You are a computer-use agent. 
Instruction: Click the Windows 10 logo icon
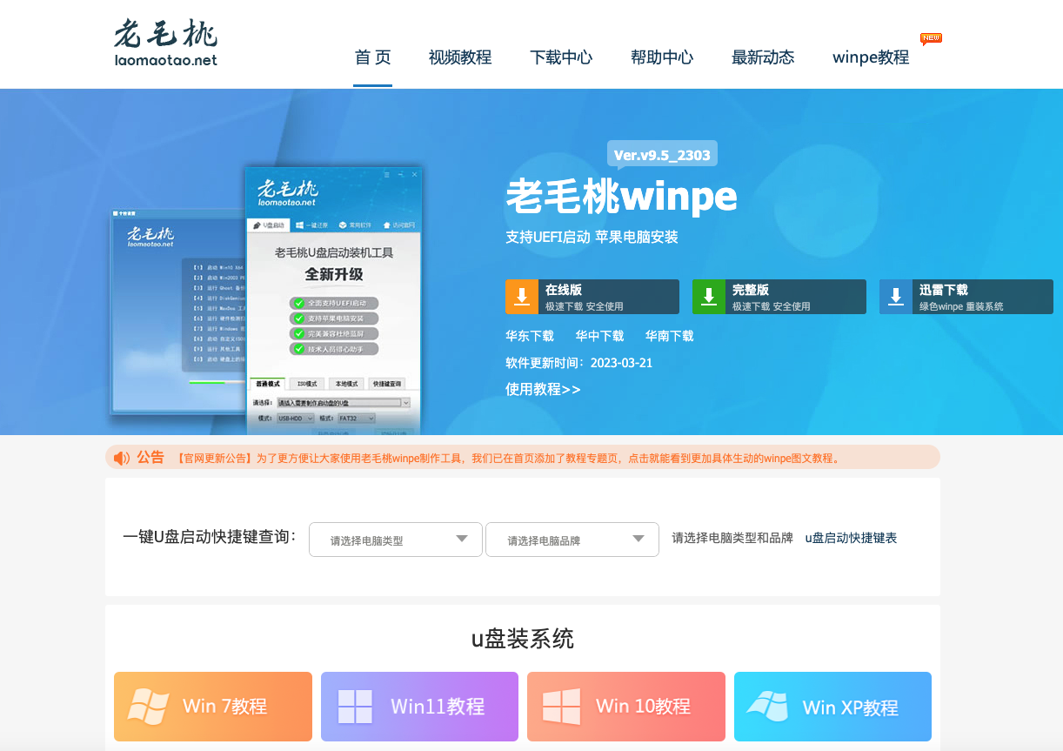(560, 706)
